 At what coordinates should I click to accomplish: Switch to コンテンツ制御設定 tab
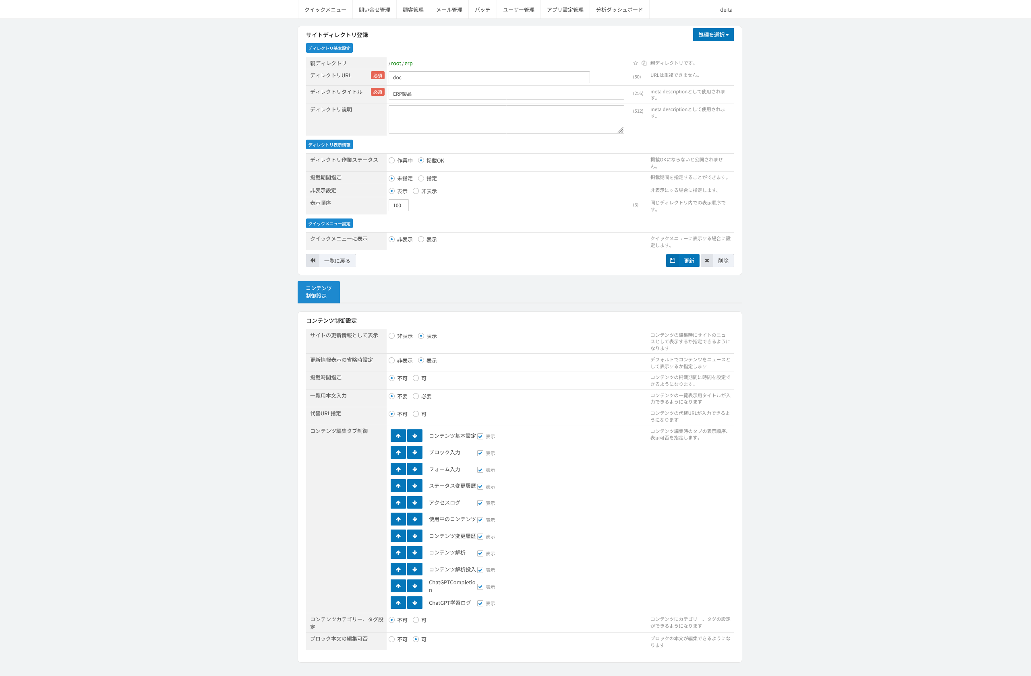319,292
